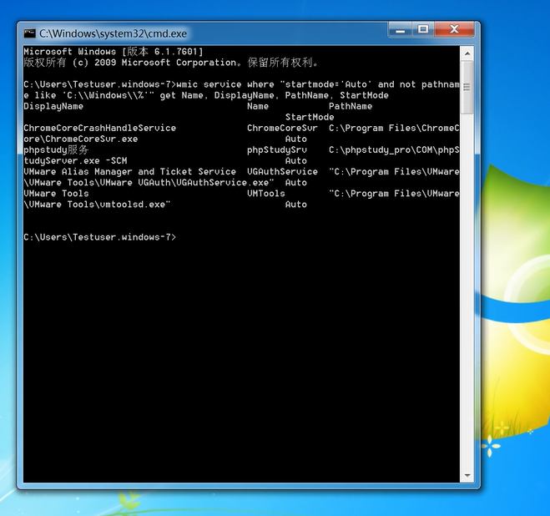
Task: Click the vertical scrollbar thumb
Action: [x=467, y=88]
